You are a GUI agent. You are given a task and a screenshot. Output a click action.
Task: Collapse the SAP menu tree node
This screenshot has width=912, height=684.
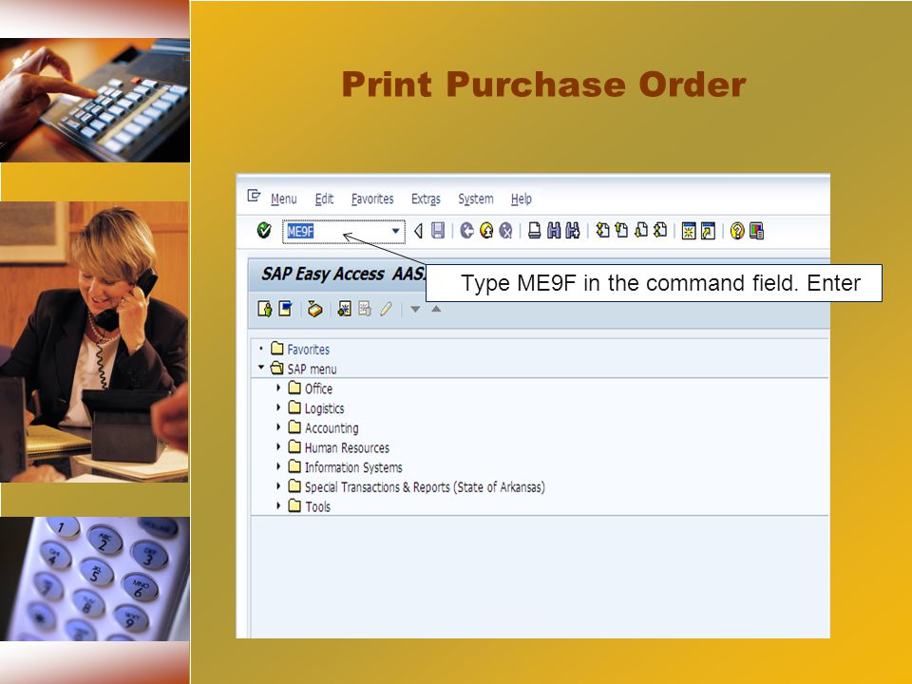(x=261, y=367)
